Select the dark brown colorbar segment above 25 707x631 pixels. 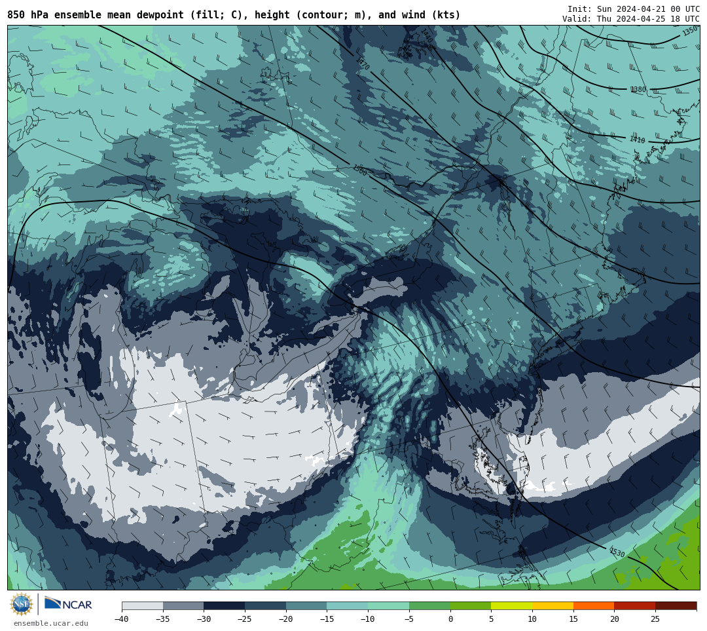(x=676, y=605)
